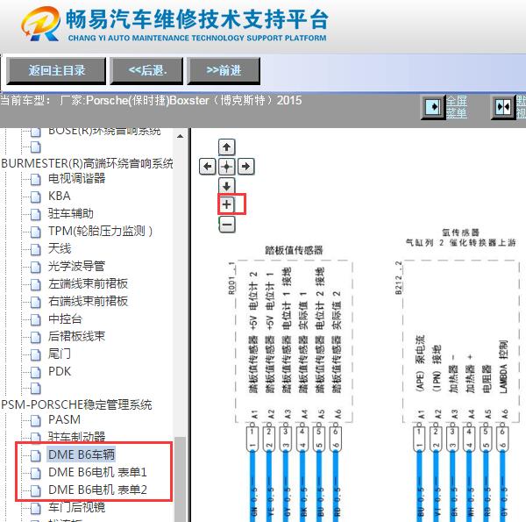The height and width of the screenshot is (522, 526).
Task: Click 踏板值传感器 label in diagram
Action: 294,250
